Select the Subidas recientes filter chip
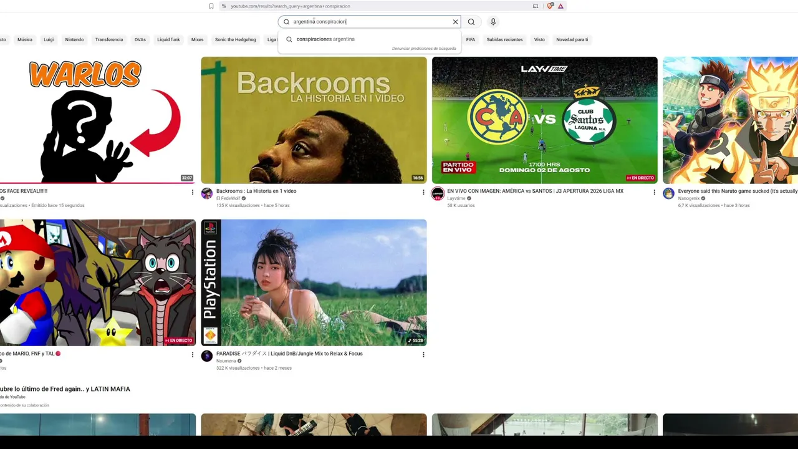 point(505,40)
